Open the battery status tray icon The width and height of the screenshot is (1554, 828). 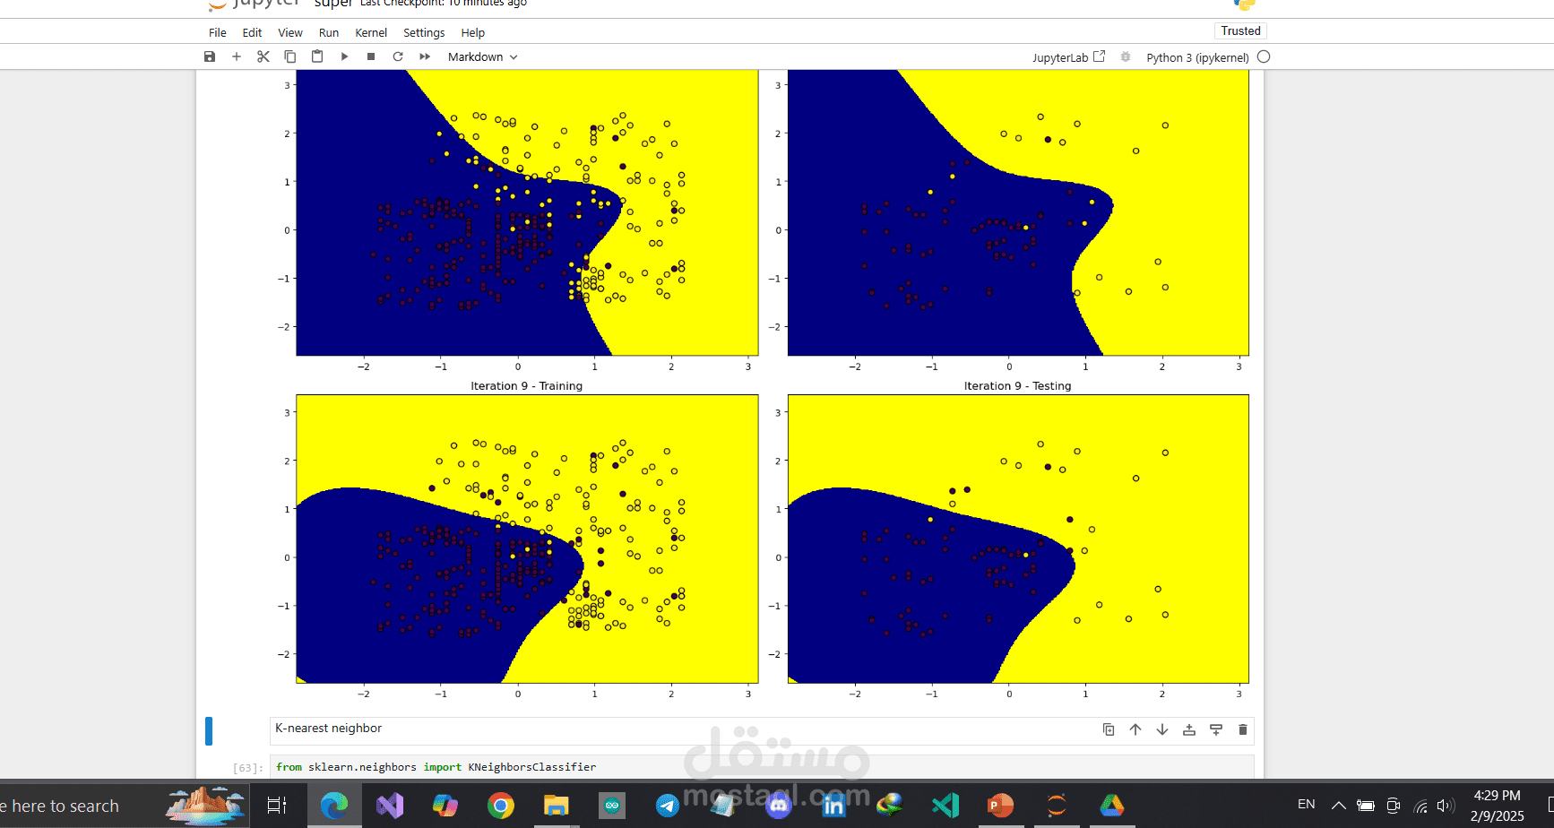pos(1366,806)
